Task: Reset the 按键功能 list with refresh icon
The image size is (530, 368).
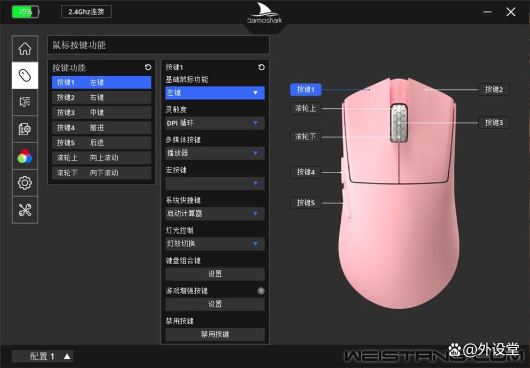Action: point(148,68)
